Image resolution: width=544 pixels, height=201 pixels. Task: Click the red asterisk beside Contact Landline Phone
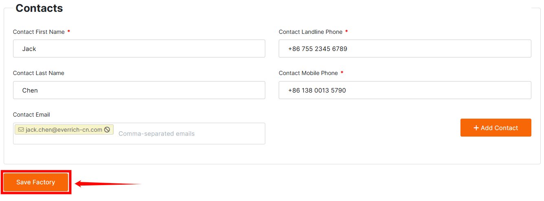coord(346,32)
